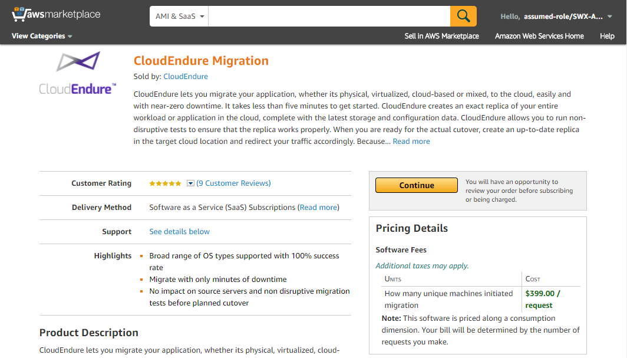Click the $399.00 / request cost value

[543, 299]
